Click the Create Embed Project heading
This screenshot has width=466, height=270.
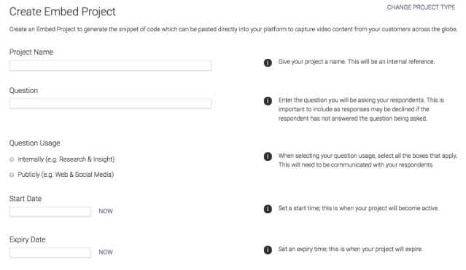[x=63, y=12]
